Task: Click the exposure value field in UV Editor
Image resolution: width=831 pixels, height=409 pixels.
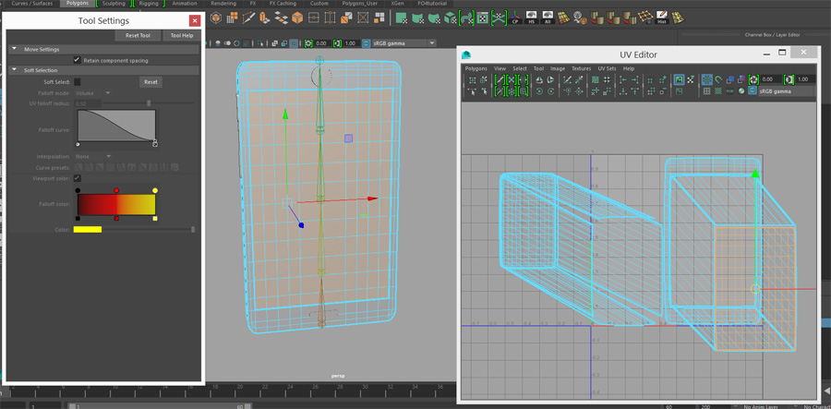Action: 772,80
